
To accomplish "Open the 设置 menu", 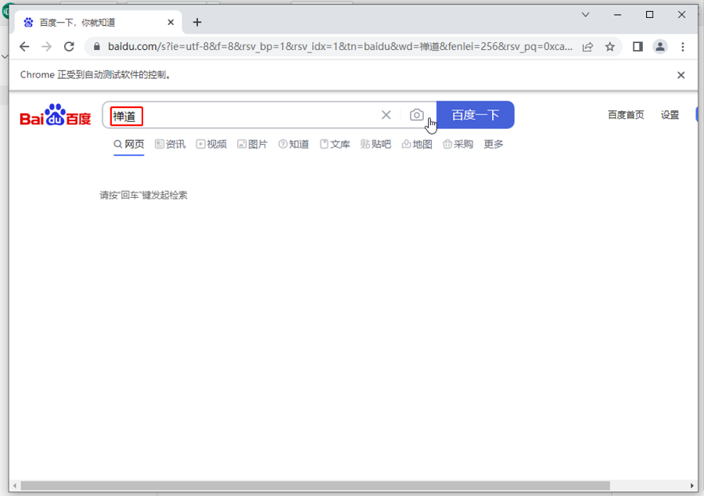I will pos(670,115).
